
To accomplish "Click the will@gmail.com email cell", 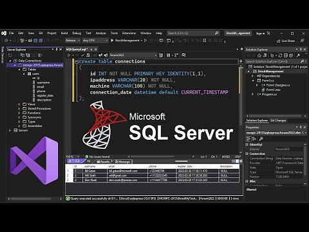I will point(127,175).
